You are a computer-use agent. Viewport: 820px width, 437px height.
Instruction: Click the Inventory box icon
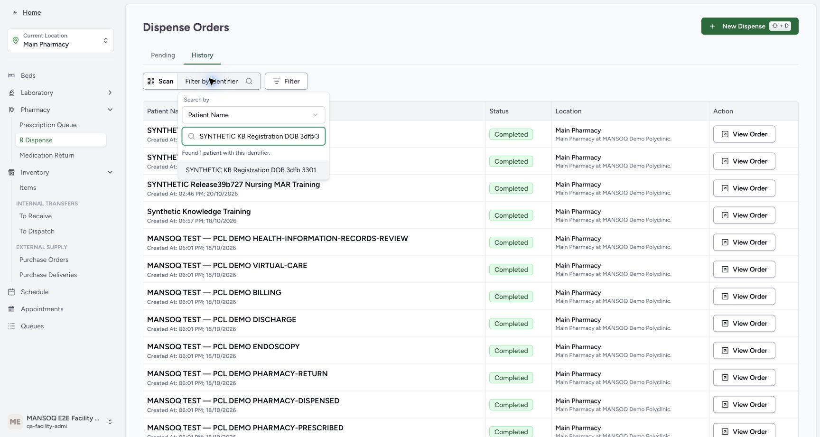[x=11, y=172]
